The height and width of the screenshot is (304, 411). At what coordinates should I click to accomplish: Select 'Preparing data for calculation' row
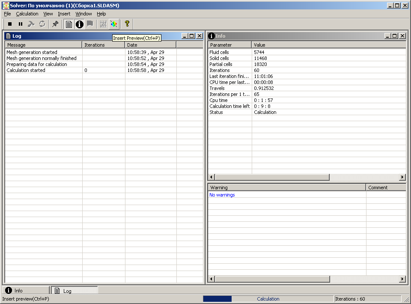point(104,64)
